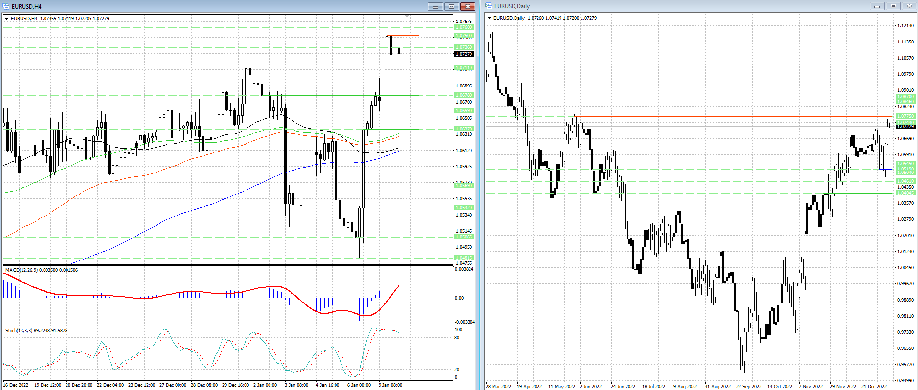Viewport: 918px width, 390px height.
Task: Click the 9 Jan 08:00 time label
Action: (390, 385)
